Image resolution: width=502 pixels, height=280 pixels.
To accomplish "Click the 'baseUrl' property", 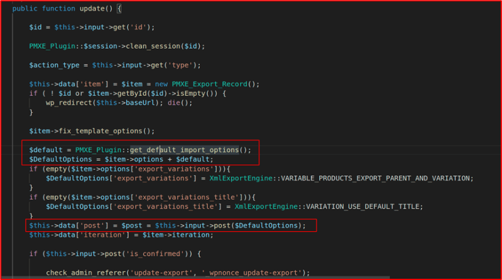I will tap(140, 103).
